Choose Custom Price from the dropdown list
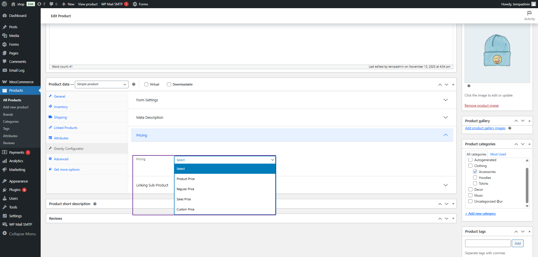538x257 pixels. click(x=186, y=209)
